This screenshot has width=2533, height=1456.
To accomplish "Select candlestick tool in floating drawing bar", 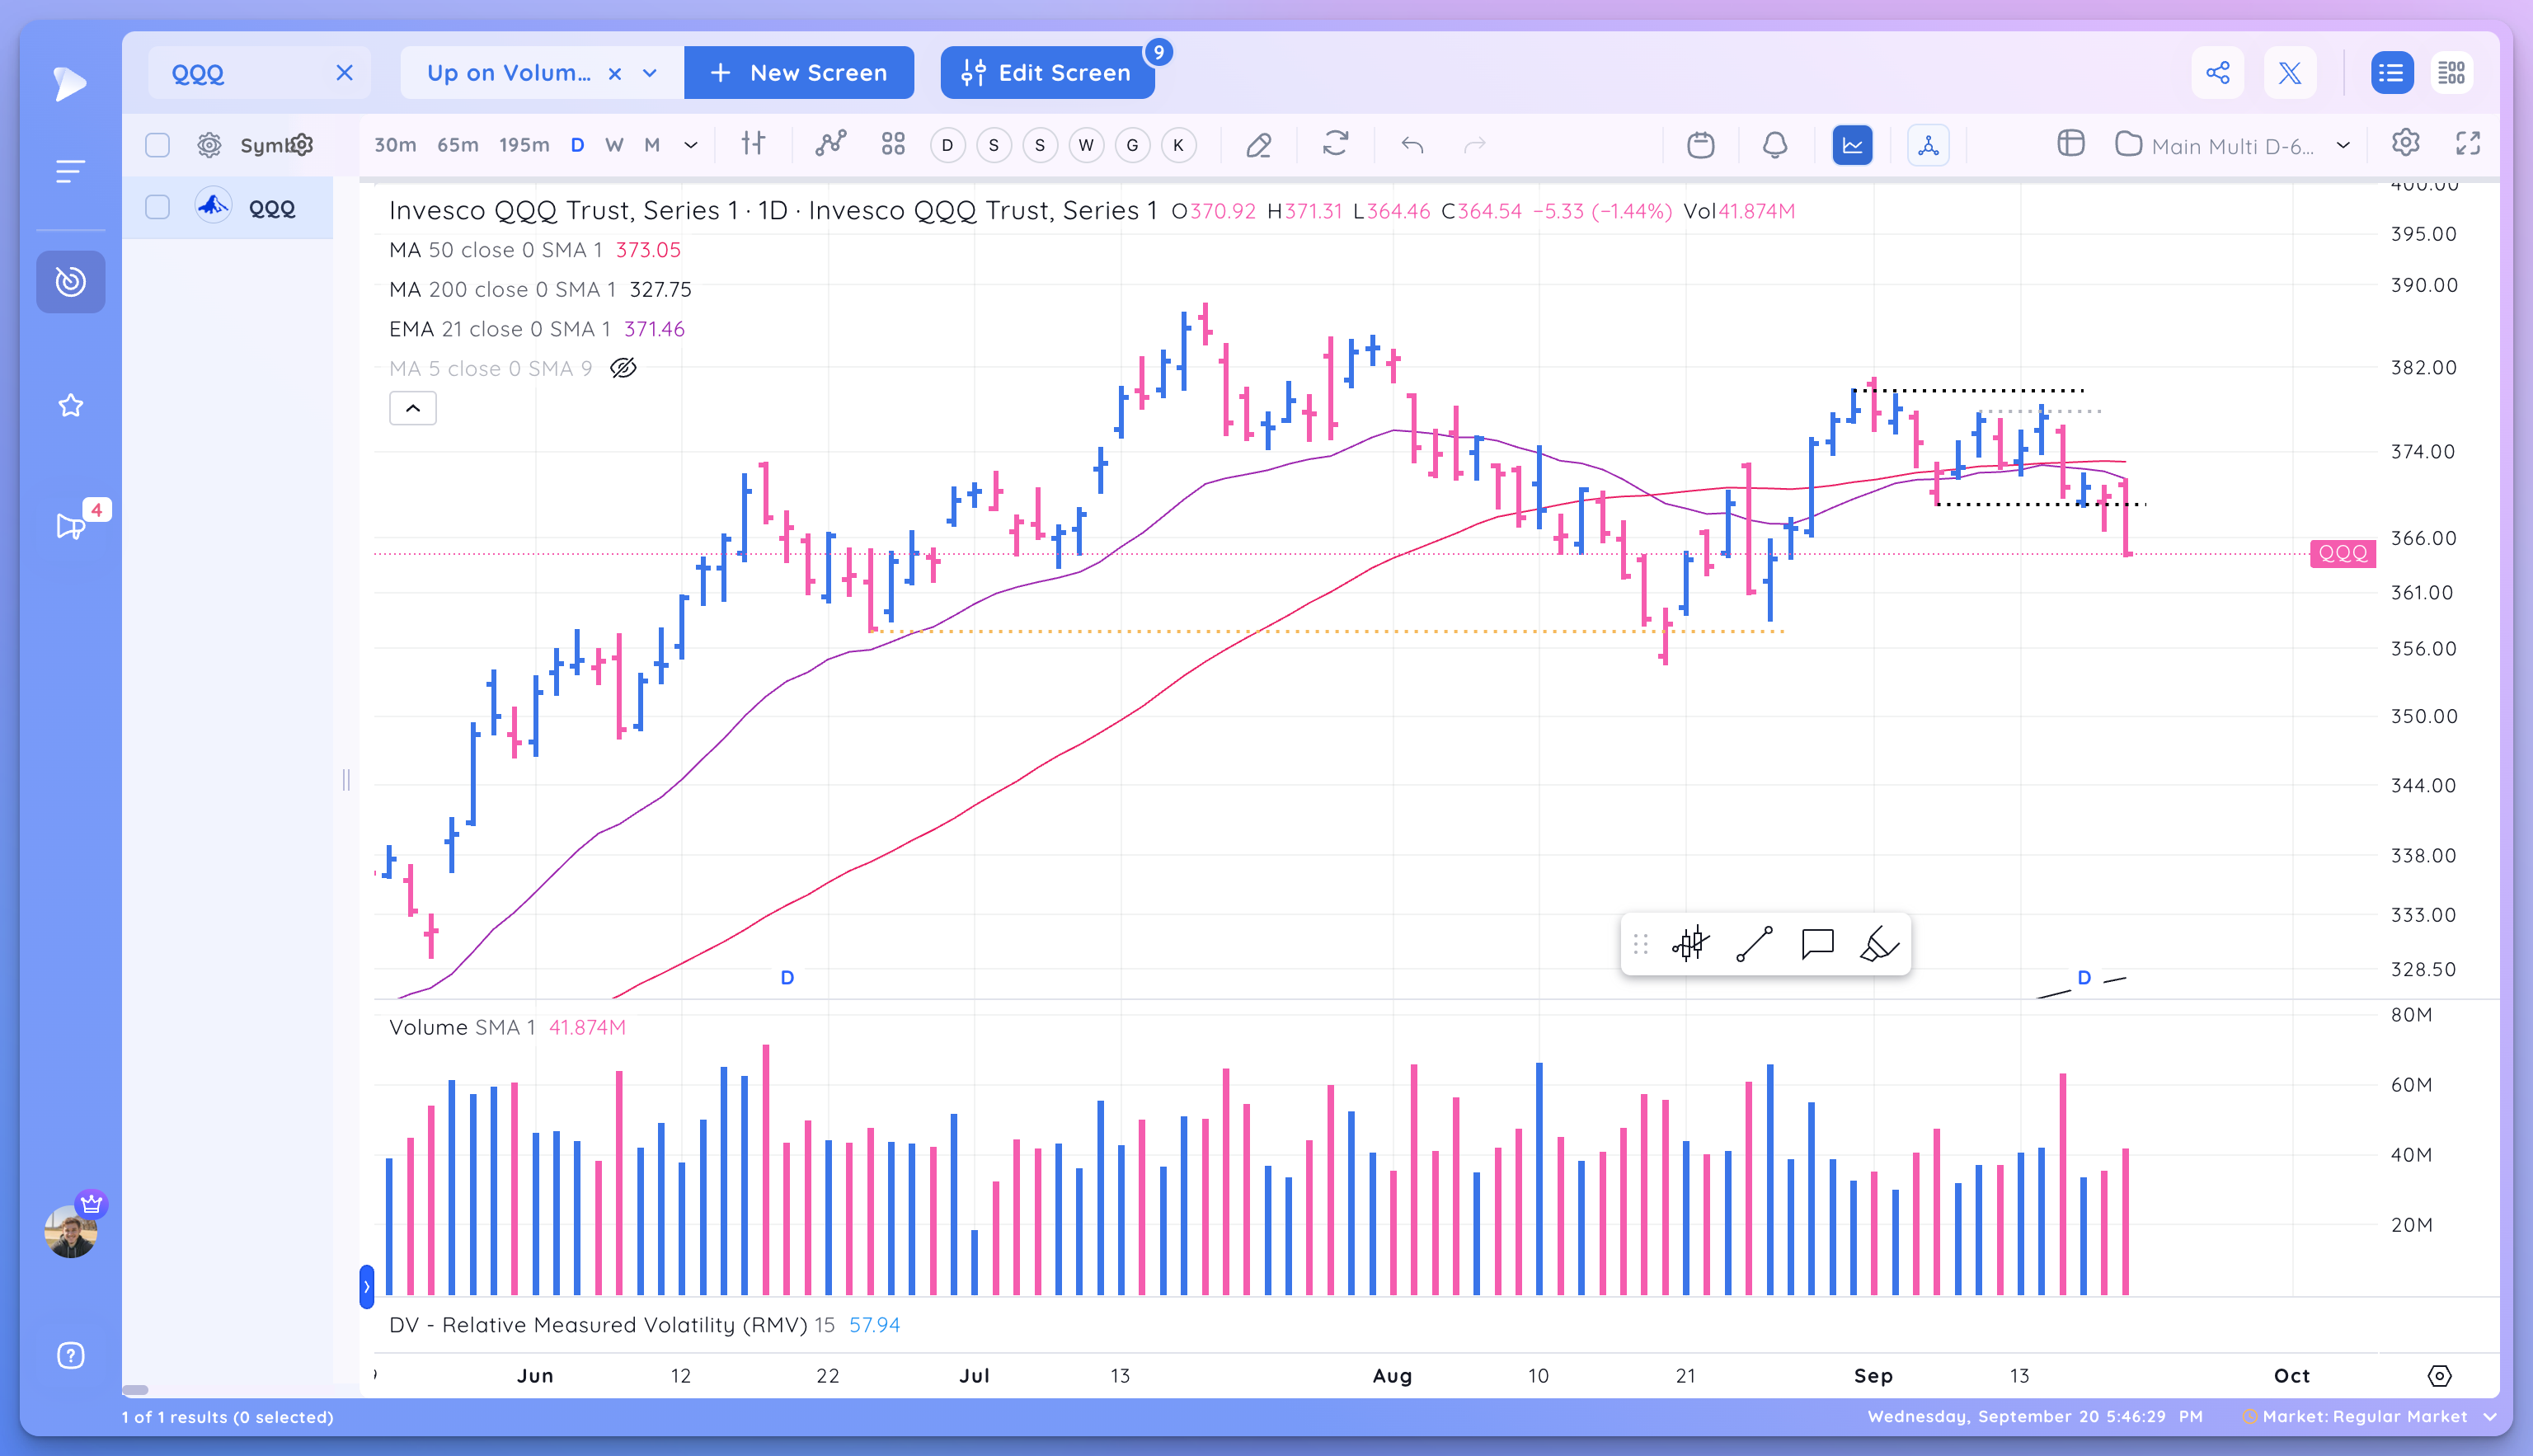I will click(x=1690, y=944).
